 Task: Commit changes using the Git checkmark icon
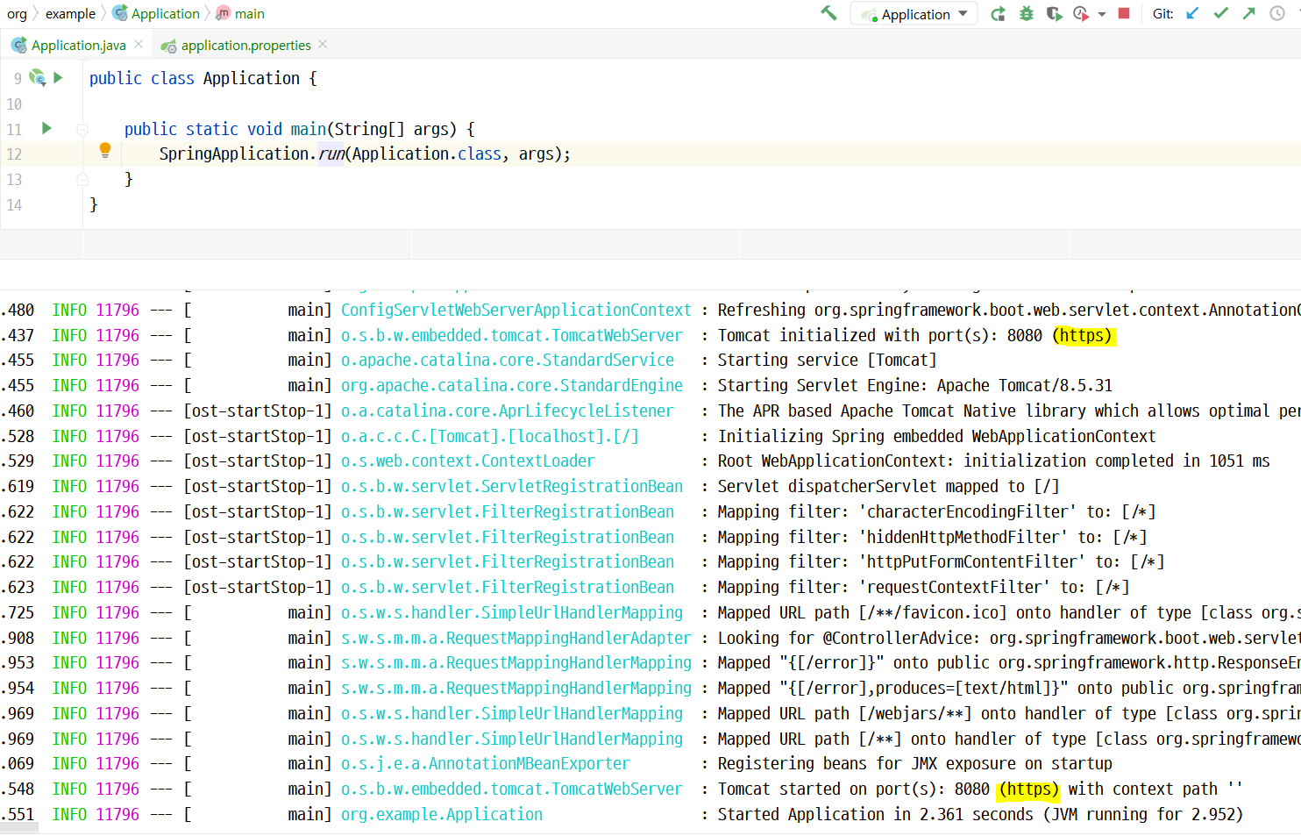click(x=1220, y=13)
